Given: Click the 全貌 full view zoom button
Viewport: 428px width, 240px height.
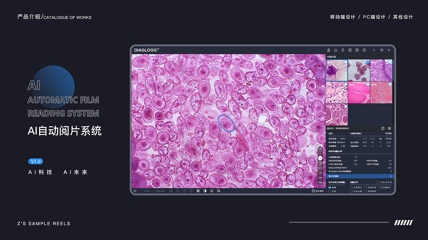Looking at the screenshot, I should (x=320, y=183).
